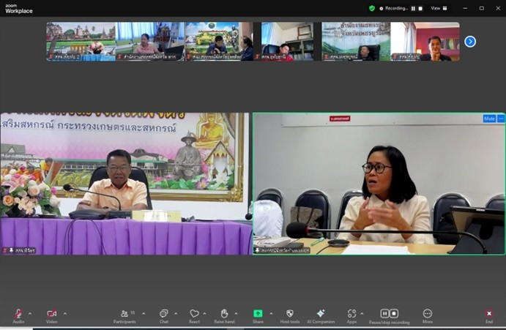506x330 pixels.
Task: Open the View layout menu
Action: tap(439, 8)
